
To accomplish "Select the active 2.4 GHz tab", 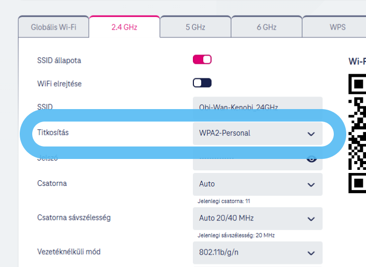I will pyautogui.click(x=124, y=27).
